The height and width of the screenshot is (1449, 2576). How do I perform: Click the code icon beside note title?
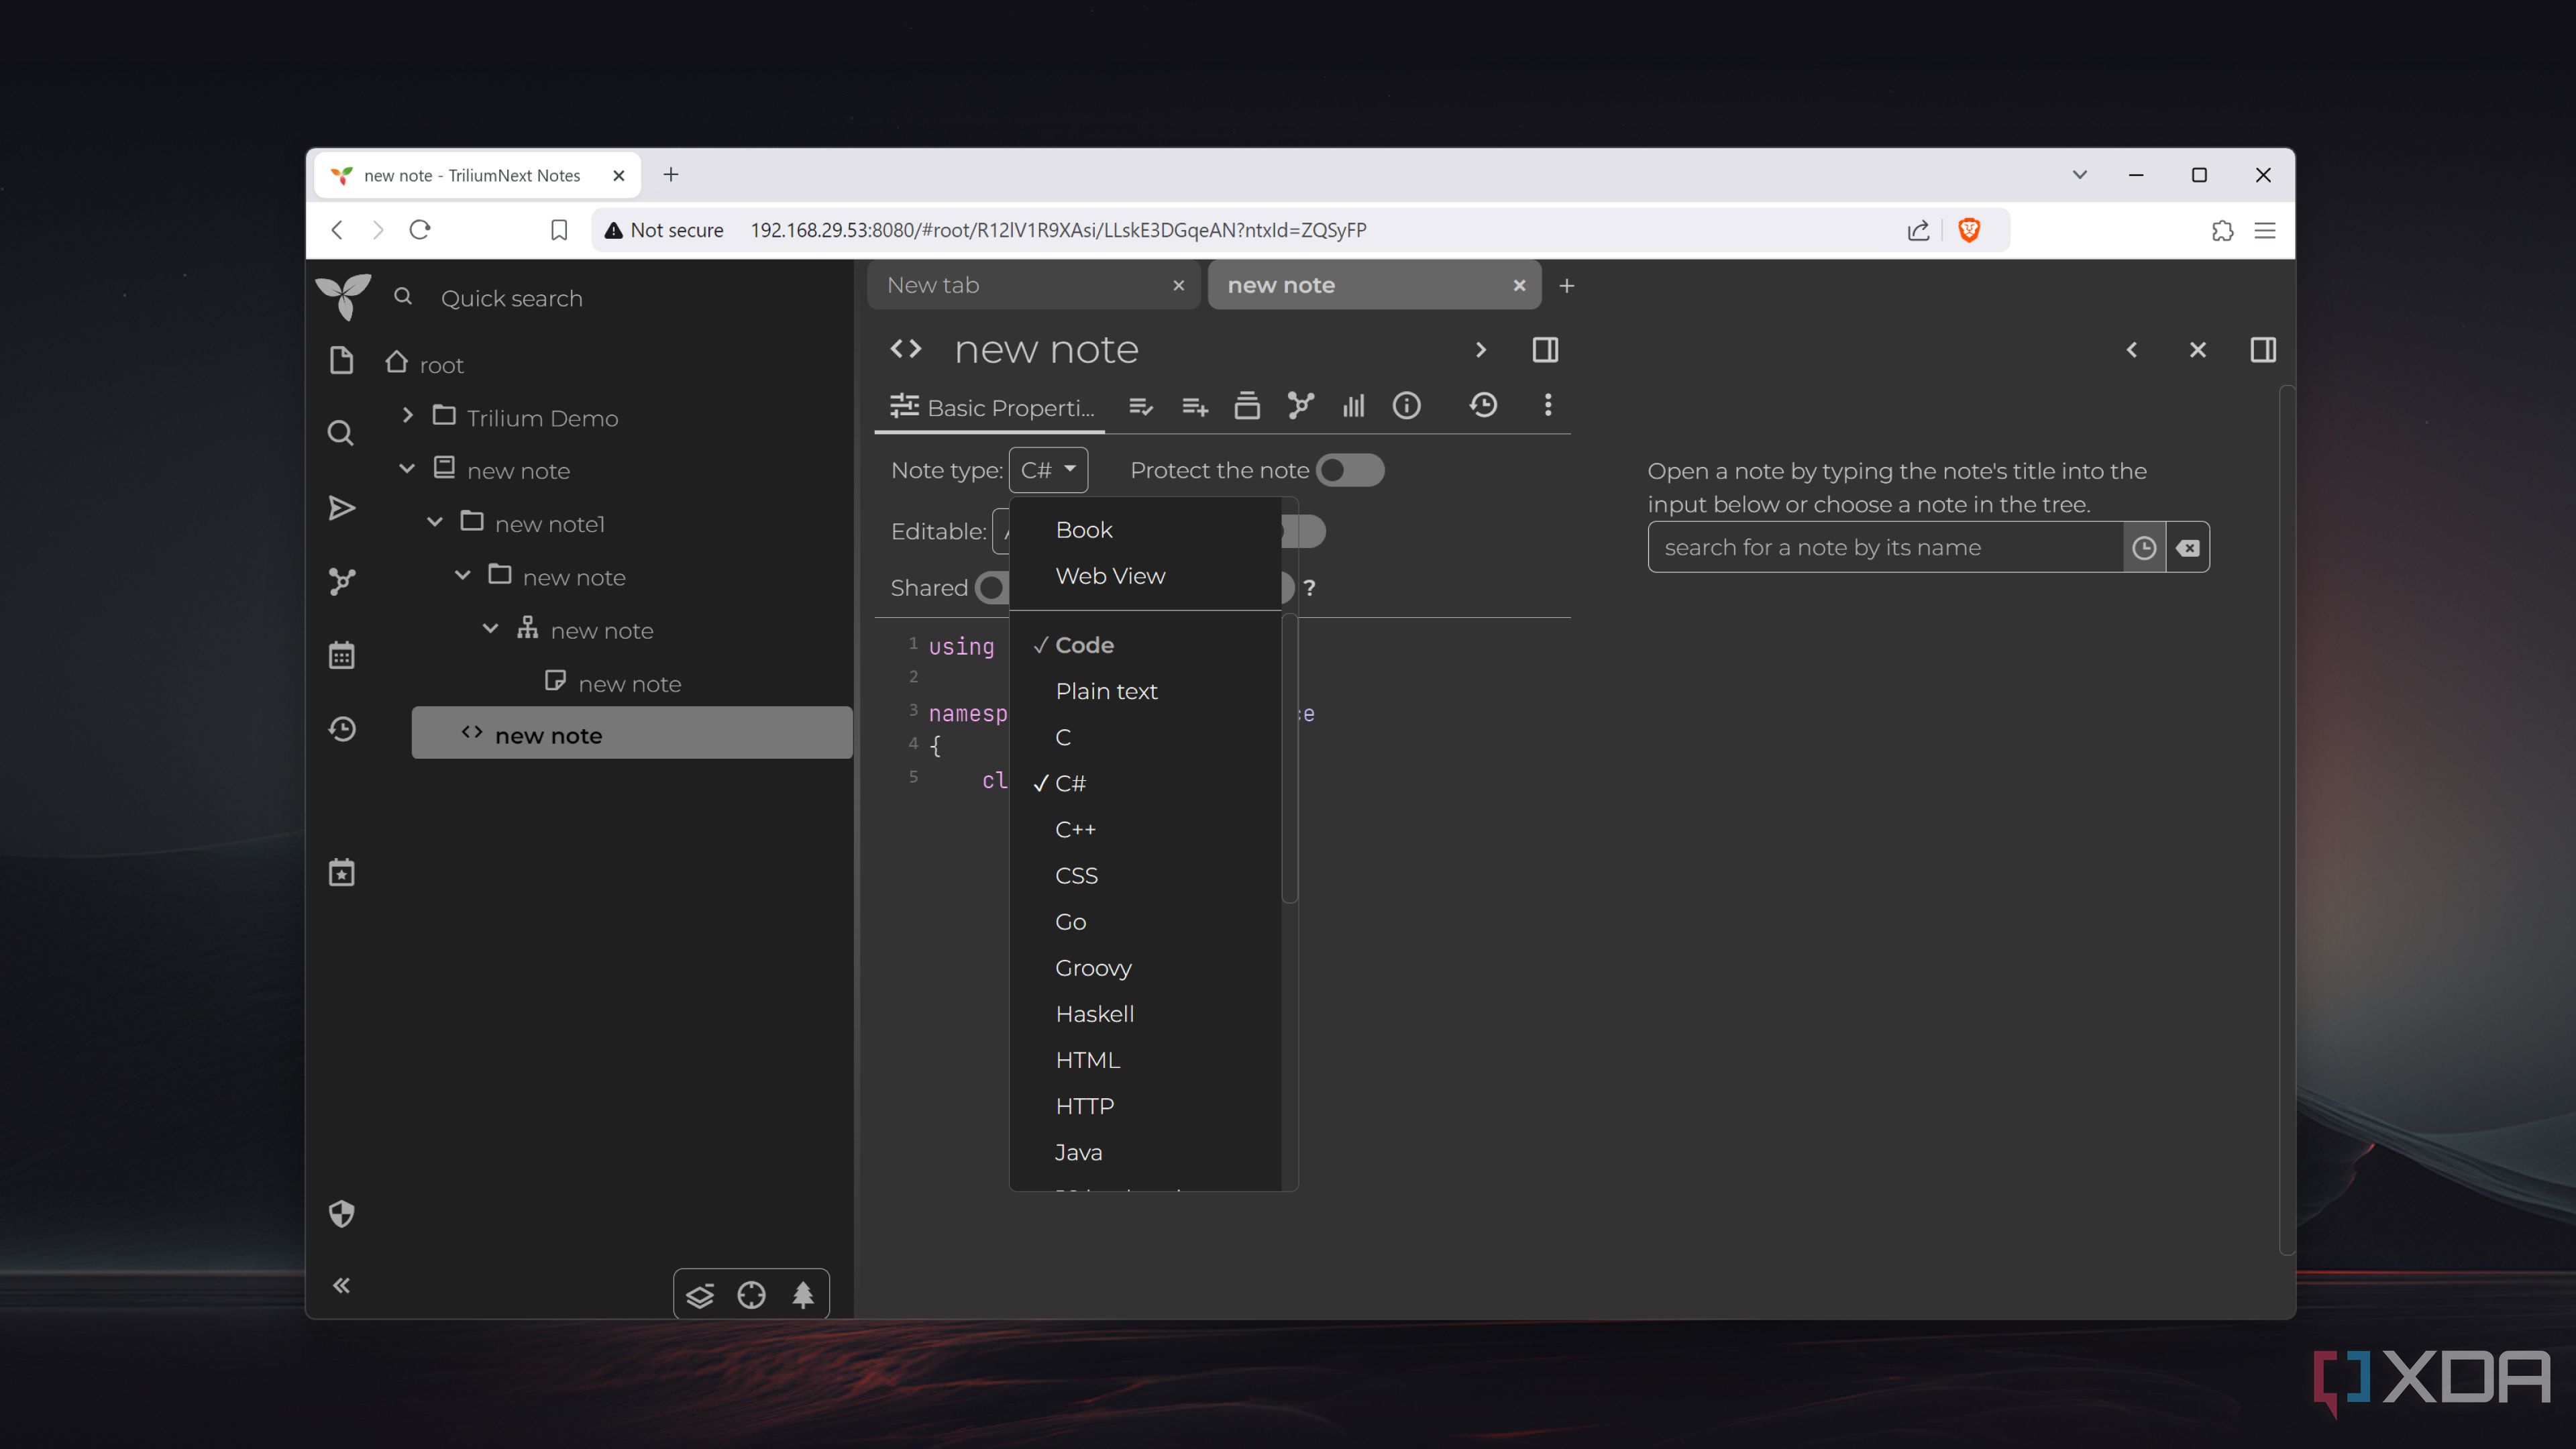pos(906,348)
